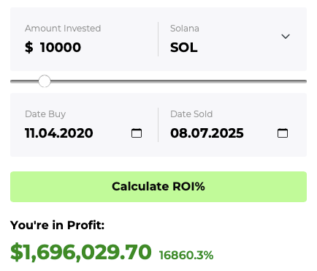
Task: Click the Date Buy label
Action: (x=45, y=114)
